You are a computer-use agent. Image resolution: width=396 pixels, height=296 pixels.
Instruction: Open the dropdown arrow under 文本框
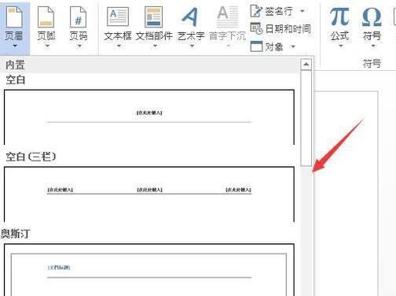(119, 46)
